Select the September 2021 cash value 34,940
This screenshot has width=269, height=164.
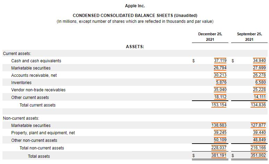[x=259, y=61]
